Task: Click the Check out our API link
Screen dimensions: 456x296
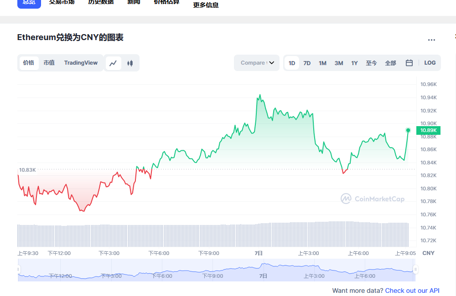Action: coord(412,291)
